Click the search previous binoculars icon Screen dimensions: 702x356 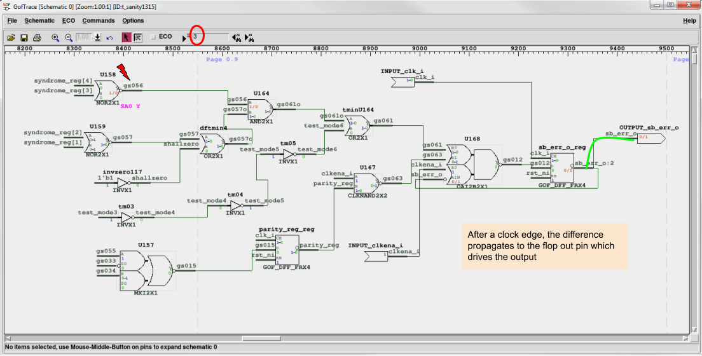(x=236, y=38)
